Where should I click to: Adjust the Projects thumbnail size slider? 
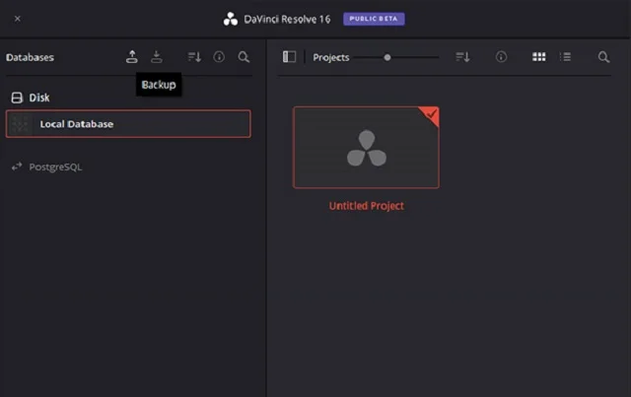(387, 57)
